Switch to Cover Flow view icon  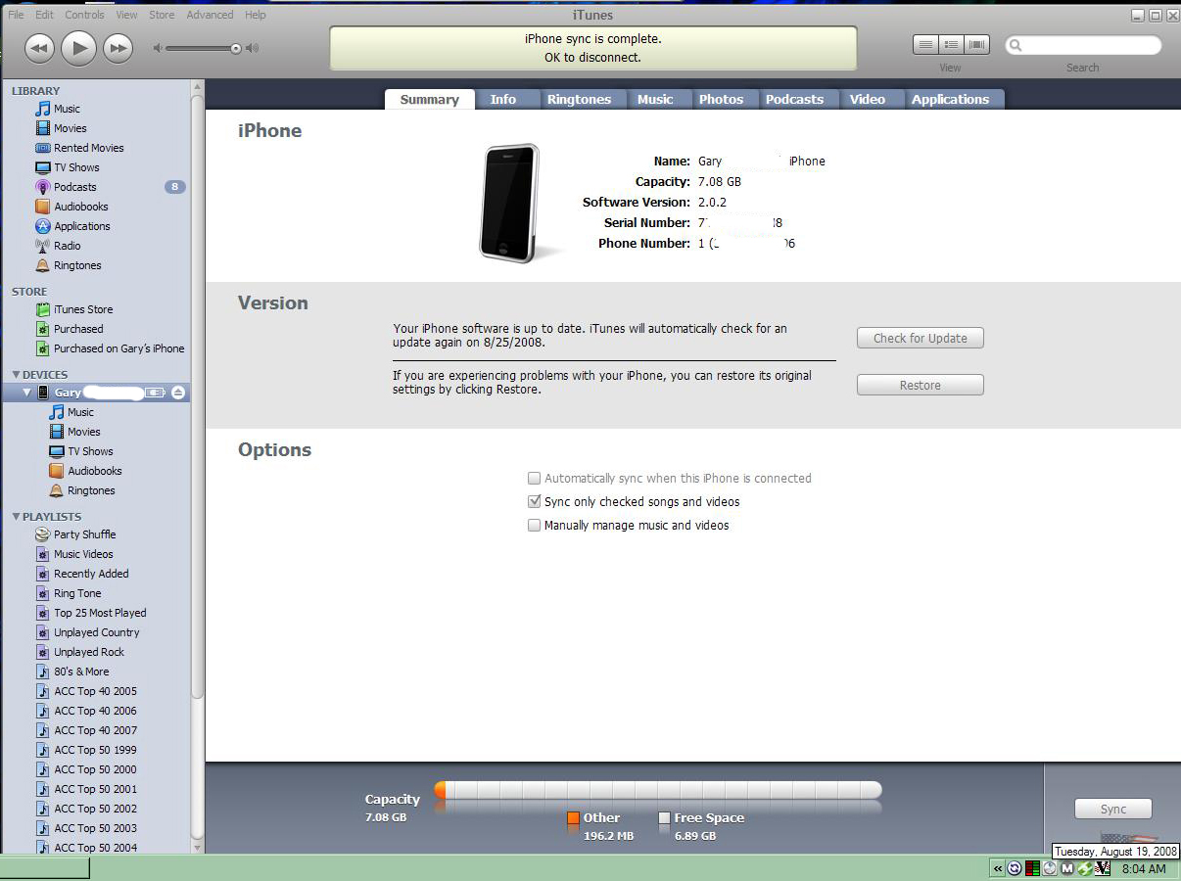pyautogui.click(x=976, y=45)
